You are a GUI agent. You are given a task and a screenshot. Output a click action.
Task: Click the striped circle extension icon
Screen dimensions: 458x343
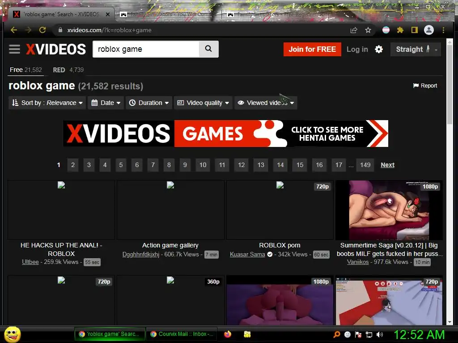tap(386, 30)
